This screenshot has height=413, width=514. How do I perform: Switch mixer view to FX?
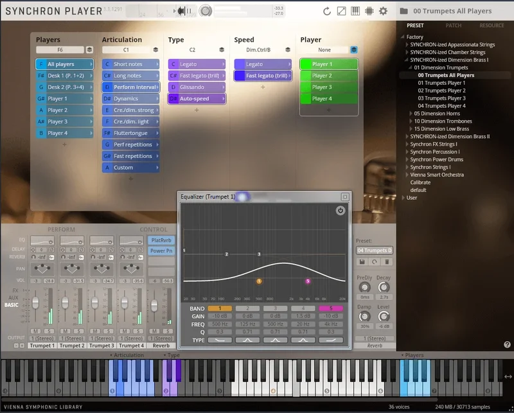pyautogui.click(x=15, y=290)
